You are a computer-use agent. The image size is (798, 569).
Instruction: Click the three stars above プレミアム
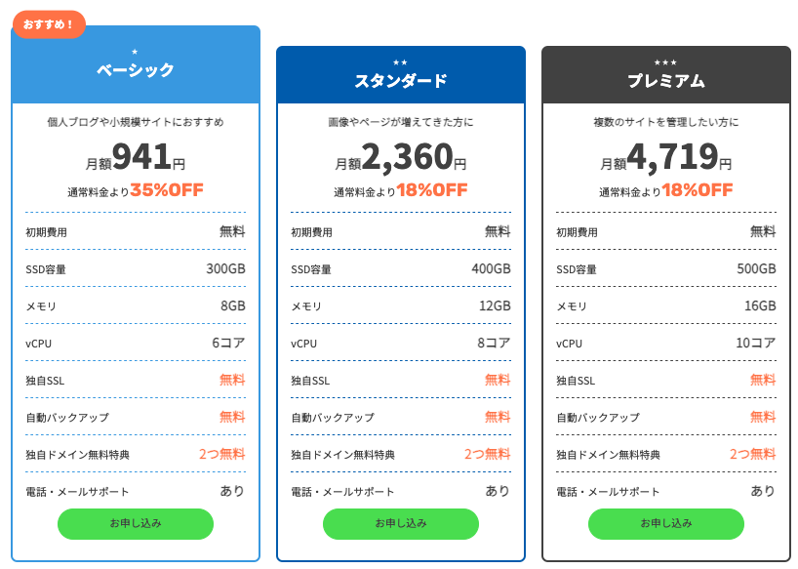pyautogui.click(x=665, y=62)
